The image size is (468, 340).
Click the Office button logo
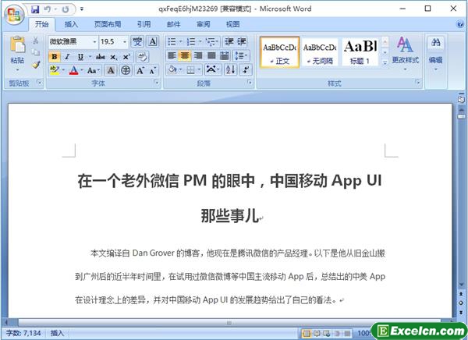pyautogui.click(x=14, y=12)
